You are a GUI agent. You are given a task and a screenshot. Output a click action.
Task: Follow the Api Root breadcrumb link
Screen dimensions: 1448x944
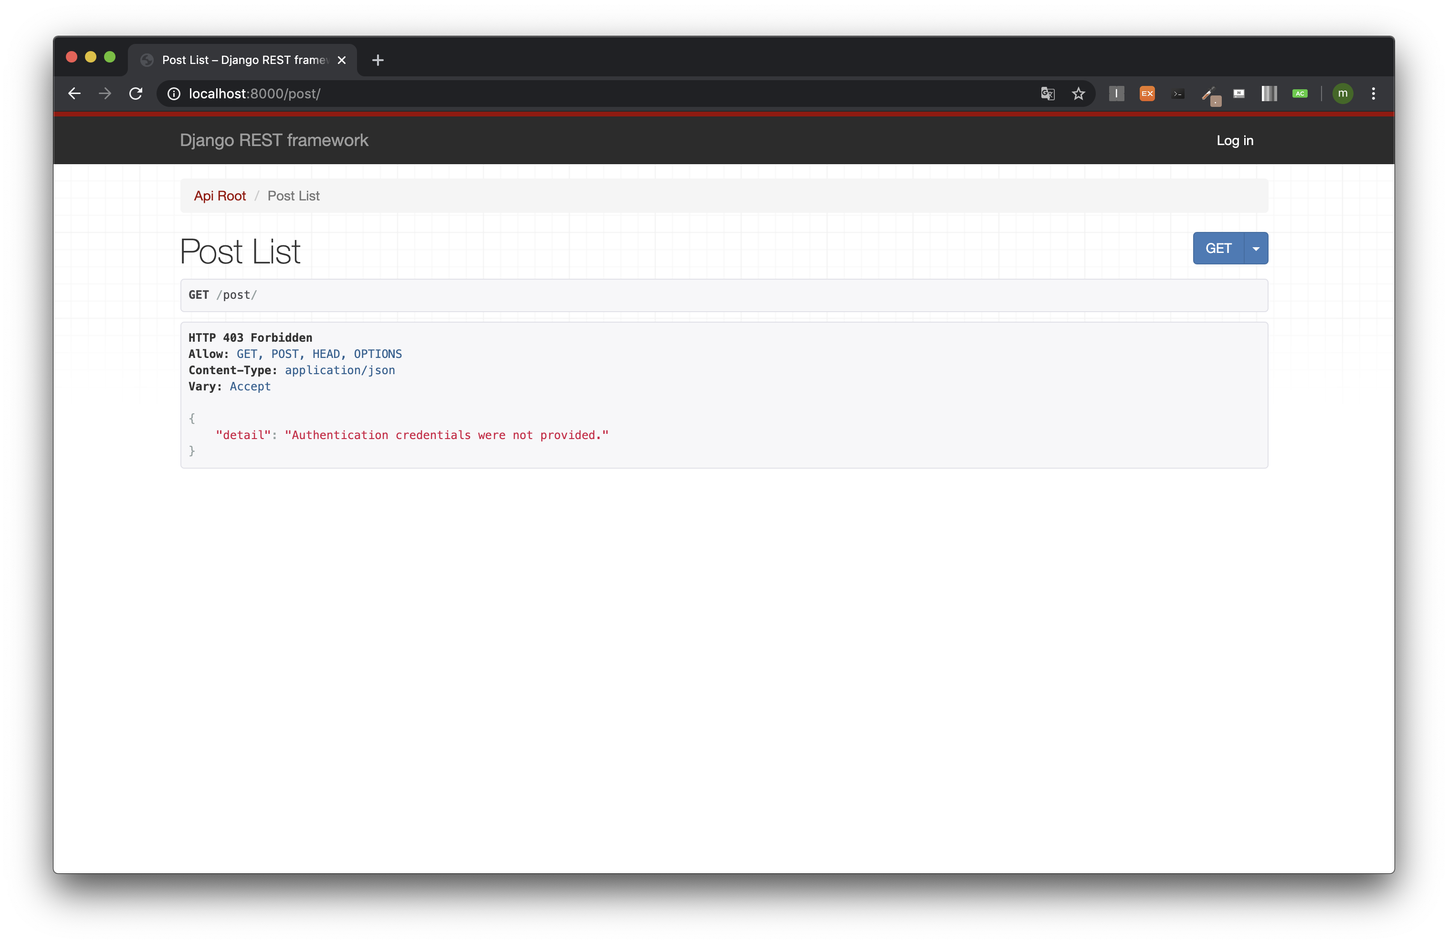(x=220, y=196)
